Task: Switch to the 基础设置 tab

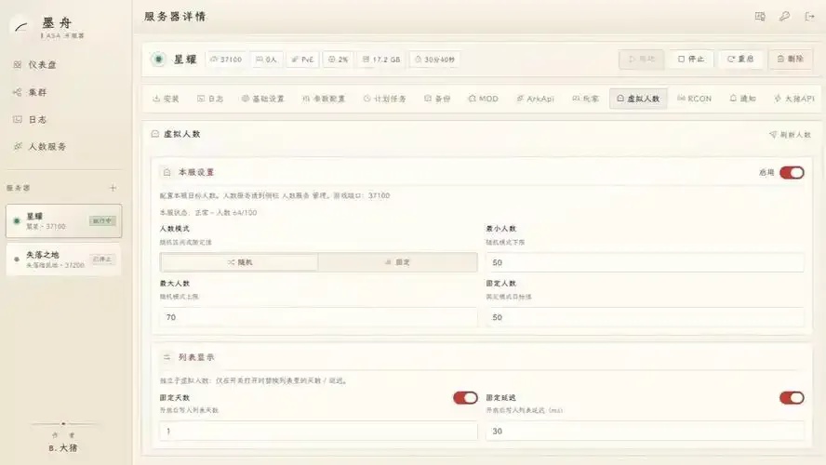Action: click(263, 99)
